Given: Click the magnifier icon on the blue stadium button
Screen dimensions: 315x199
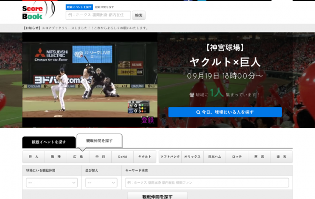Looking at the screenshot, I should click(x=198, y=112).
